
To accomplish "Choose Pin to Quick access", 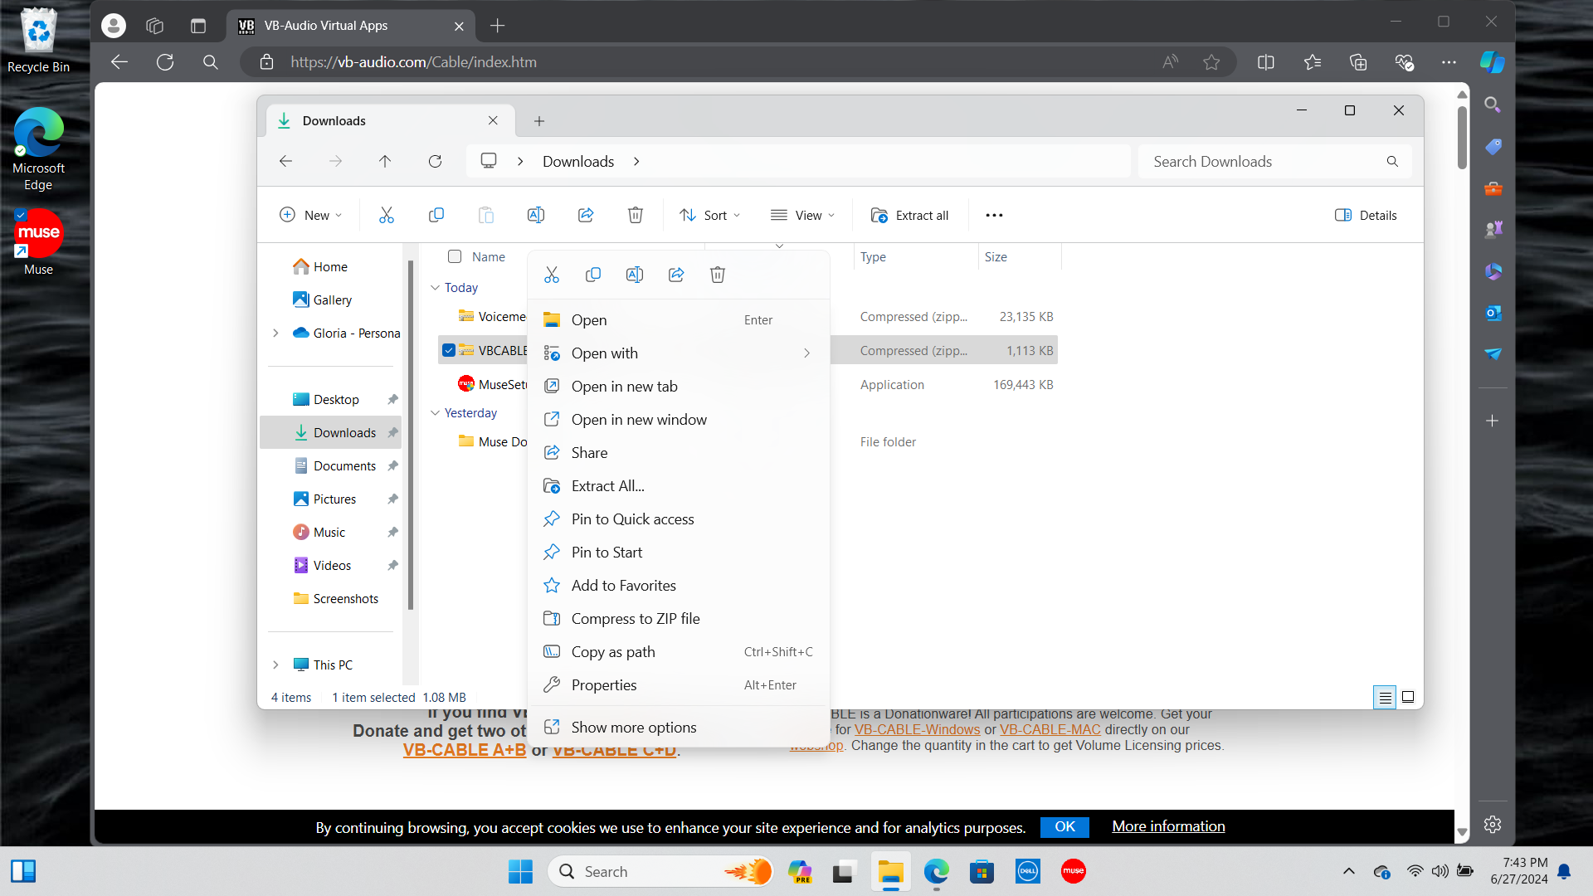I will [x=679, y=519].
